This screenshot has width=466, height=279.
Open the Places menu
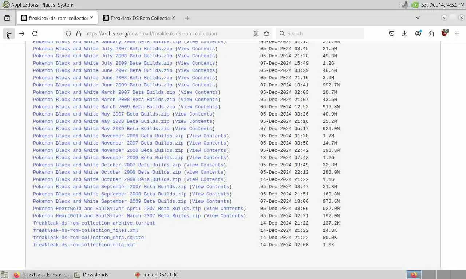pyautogui.click(x=48, y=5)
